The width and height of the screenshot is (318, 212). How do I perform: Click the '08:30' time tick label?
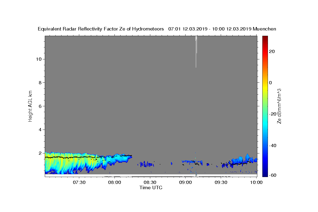pos(150,183)
